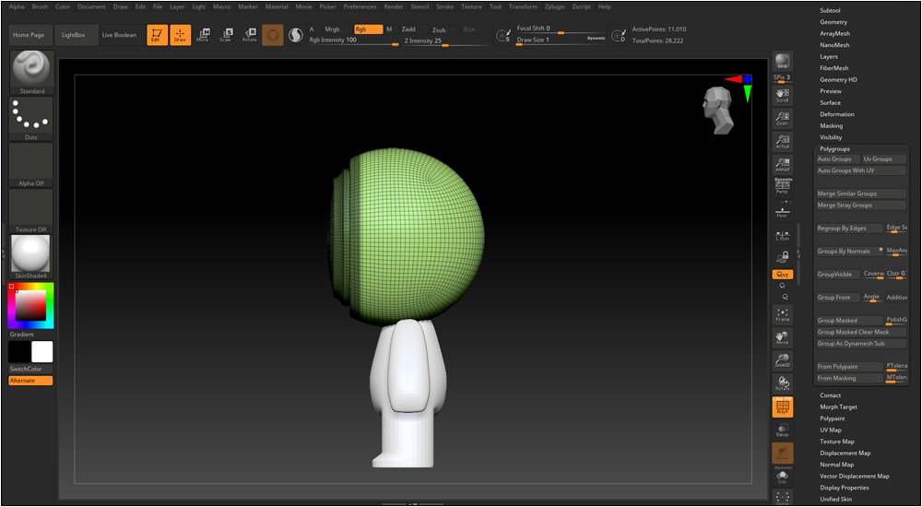
Task: Open the Zplugin menu
Action: point(554,6)
